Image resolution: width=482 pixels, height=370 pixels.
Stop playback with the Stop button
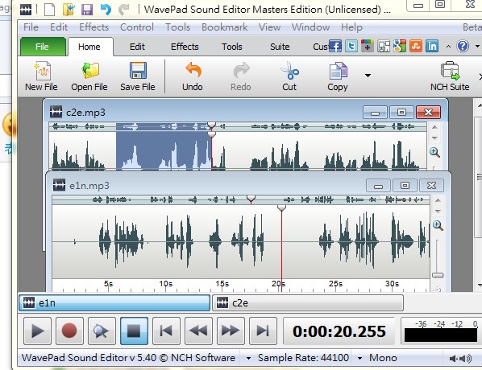(x=134, y=331)
